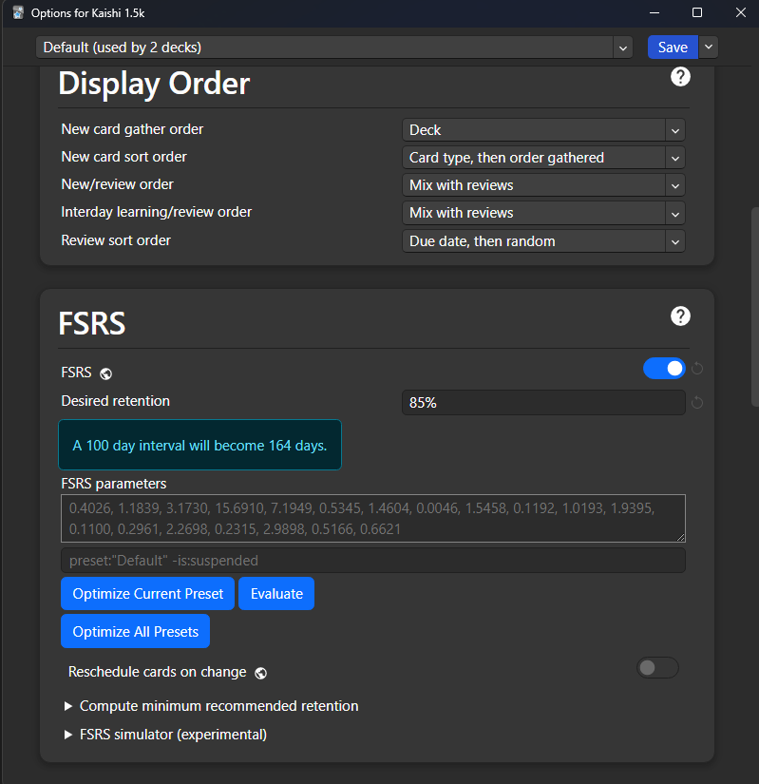The height and width of the screenshot is (784, 759).
Task: Open FSRS section help icon
Action: pos(680,316)
